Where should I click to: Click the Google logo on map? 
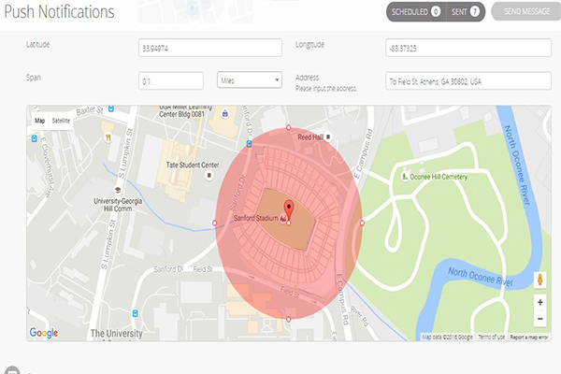pos(44,333)
